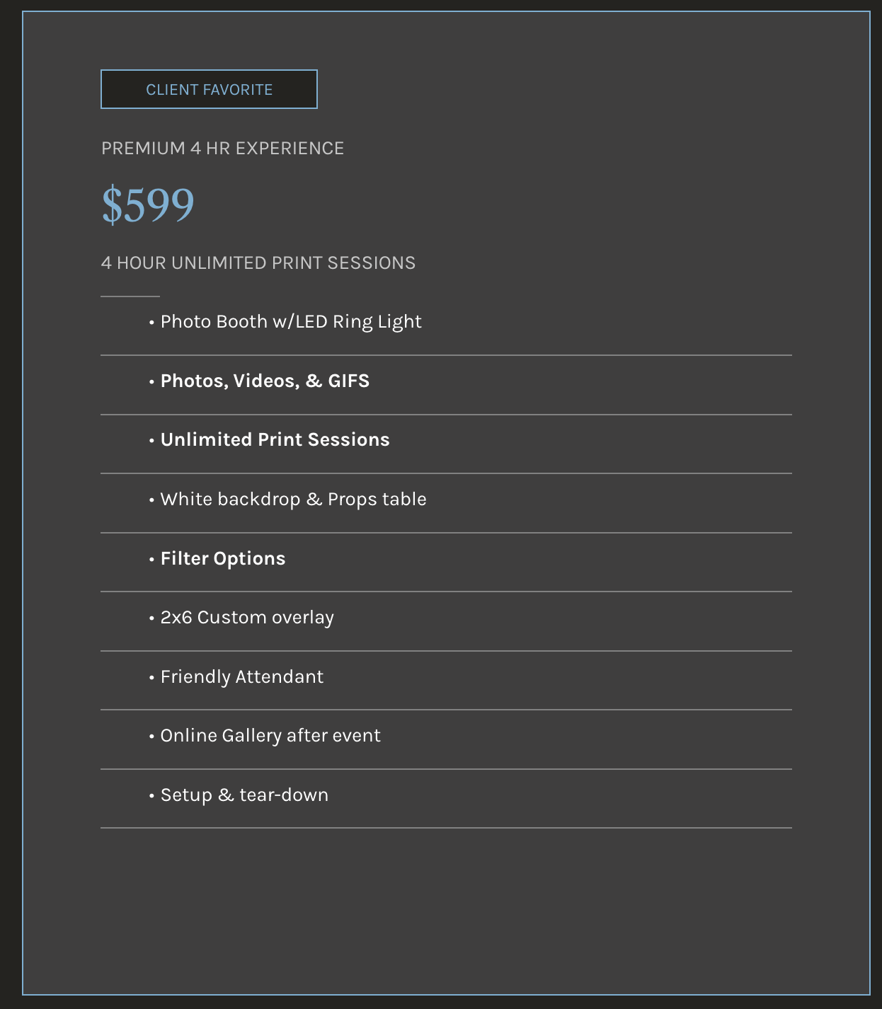The height and width of the screenshot is (1009, 882).
Task: Click bullet before Photo Booth w/LED
Action: tap(151, 323)
